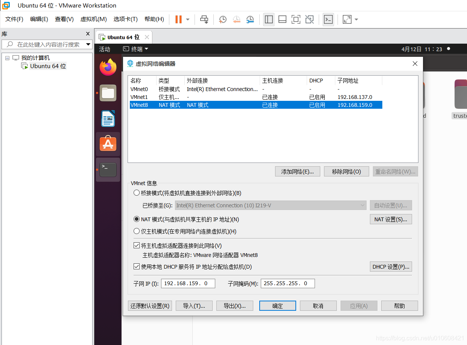Open the library search dropdown arrow
The width and height of the screenshot is (467, 345).
88,44
